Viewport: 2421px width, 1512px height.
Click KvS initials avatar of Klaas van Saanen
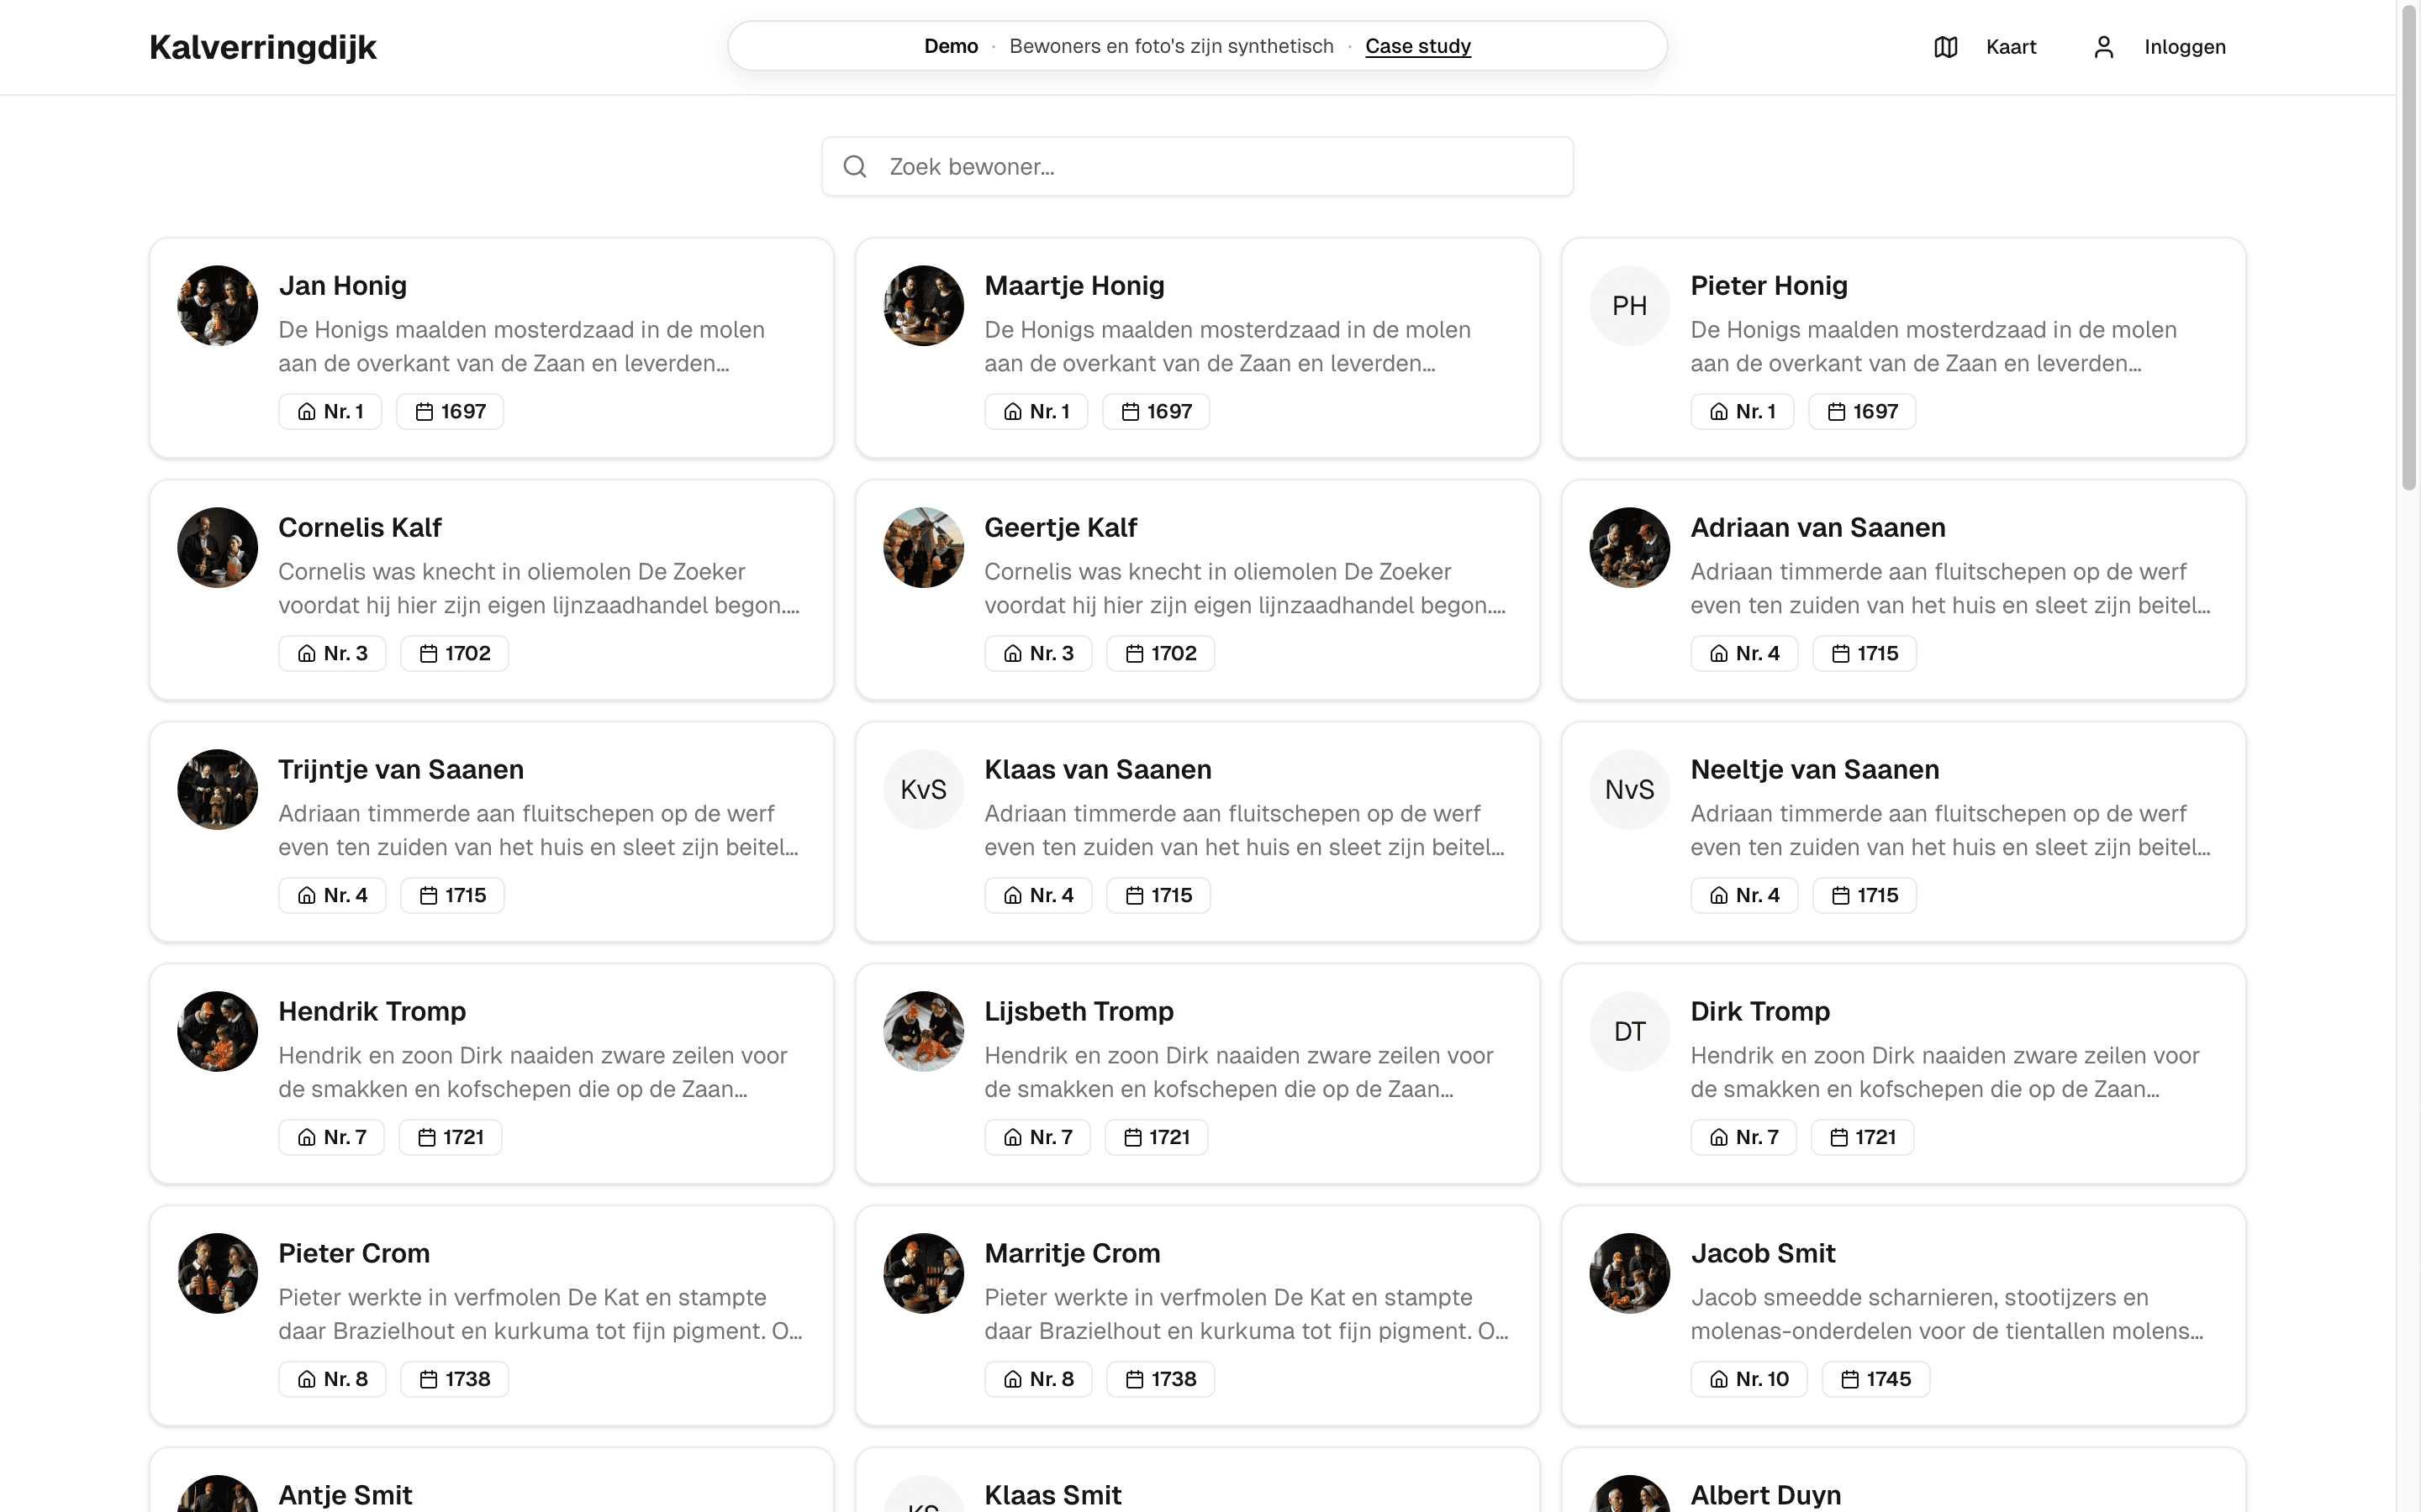tap(923, 790)
